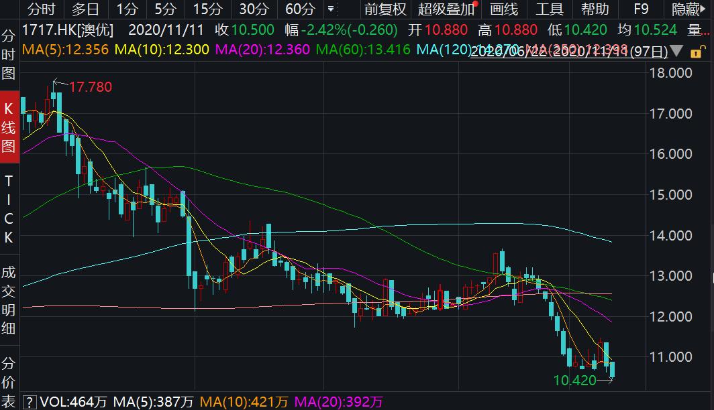Click the volume MA(20):392万 label
Viewport: 714px width, 410px height.
[x=339, y=402]
